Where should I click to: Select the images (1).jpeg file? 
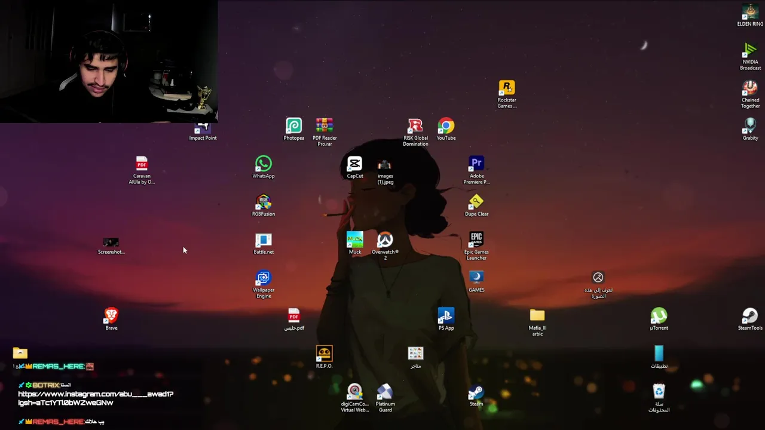[385, 172]
